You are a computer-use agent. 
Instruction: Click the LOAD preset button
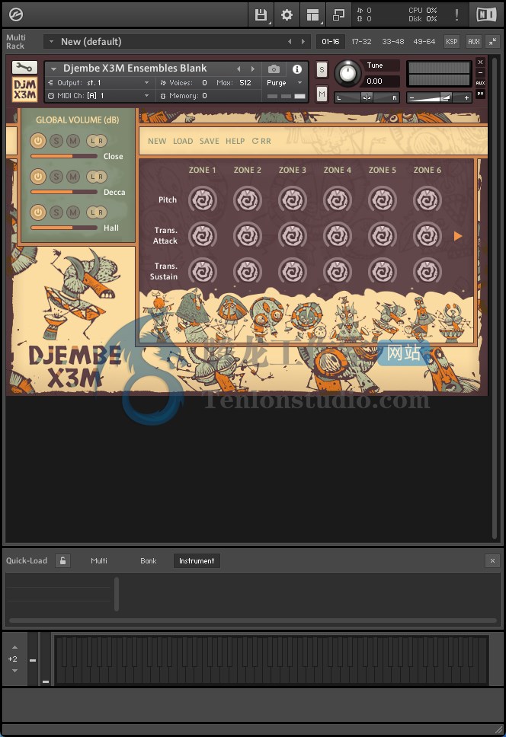tap(183, 141)
